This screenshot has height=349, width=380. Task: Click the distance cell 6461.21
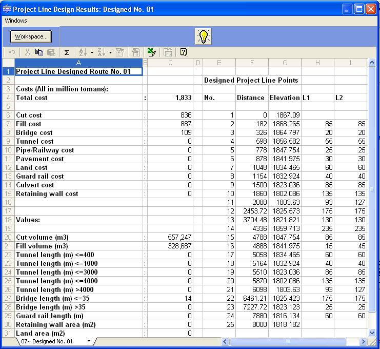[x=252, y=299]
